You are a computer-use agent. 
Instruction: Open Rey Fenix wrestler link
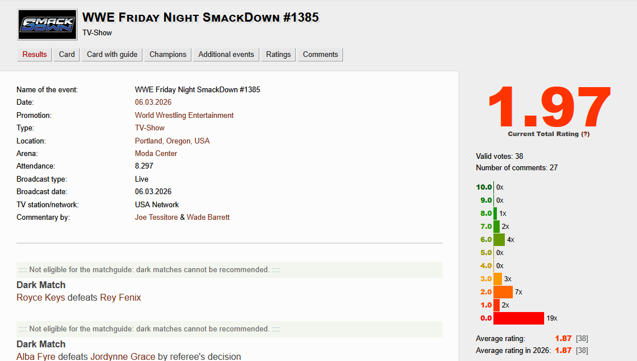tap(120, 298)
